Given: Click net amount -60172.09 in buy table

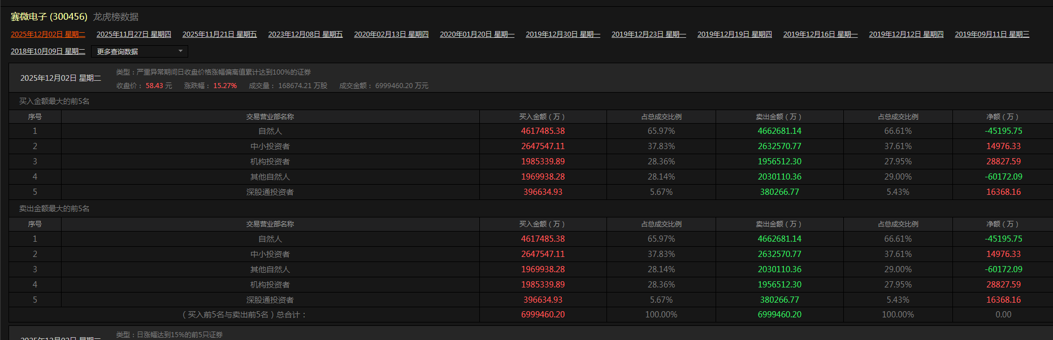Looking at the screenshot, I should [1003, 177].
